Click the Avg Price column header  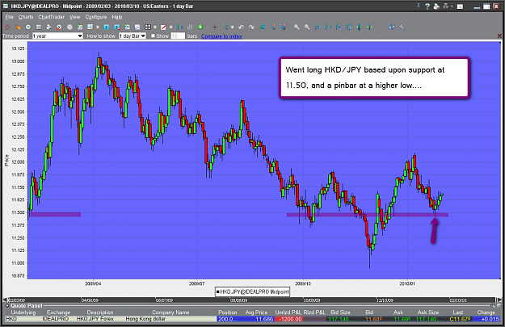pyautogui.click(x=256, y=312)
